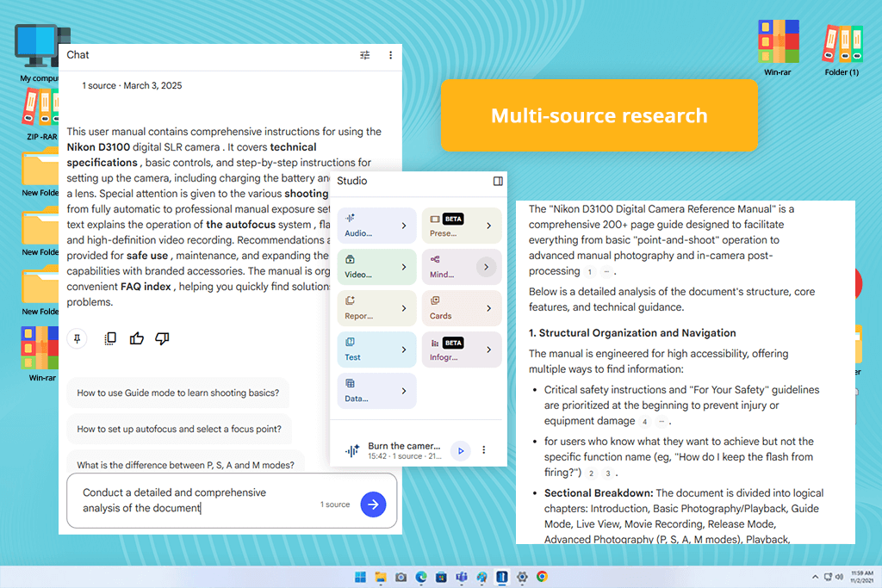Click 'Burn the camer...' audio title
Image resolution: width=882 pixels, height=588 pixels.
(x=404, y=446)
